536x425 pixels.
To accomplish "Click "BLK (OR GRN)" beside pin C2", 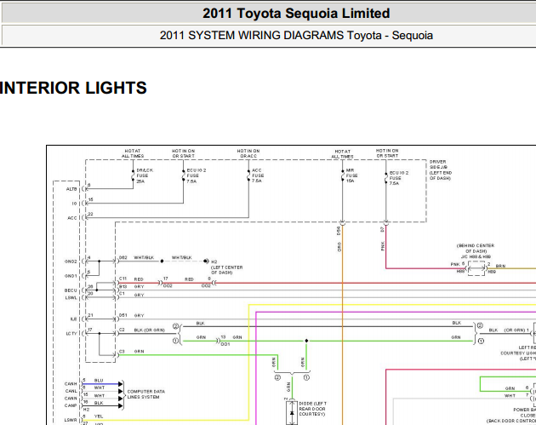I will [150, 330].
